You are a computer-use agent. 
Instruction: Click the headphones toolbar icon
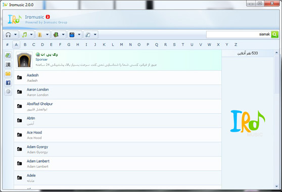click(8, 34)
